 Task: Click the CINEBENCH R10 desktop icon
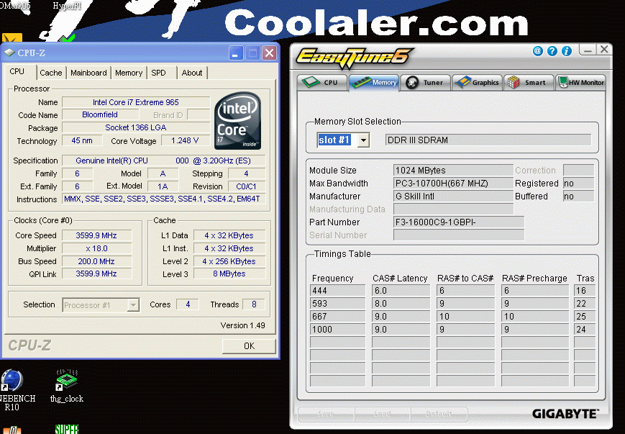tap(12, 381)
